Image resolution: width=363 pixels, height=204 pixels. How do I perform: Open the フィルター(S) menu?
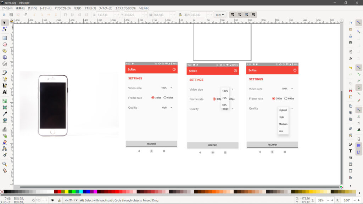(x=106, y=8)
